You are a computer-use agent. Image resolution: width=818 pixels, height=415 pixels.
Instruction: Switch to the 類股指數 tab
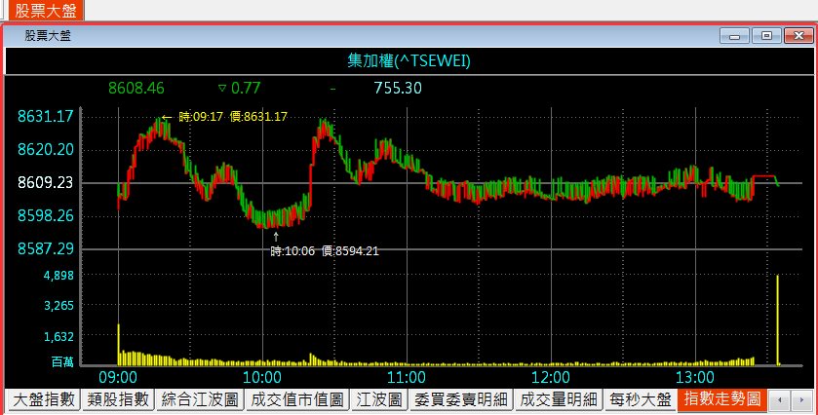pyautogui.click(x=116, y=399)
